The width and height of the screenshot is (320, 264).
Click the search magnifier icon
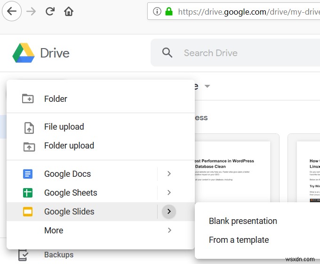pyautogui.click(x=167, y=53)
